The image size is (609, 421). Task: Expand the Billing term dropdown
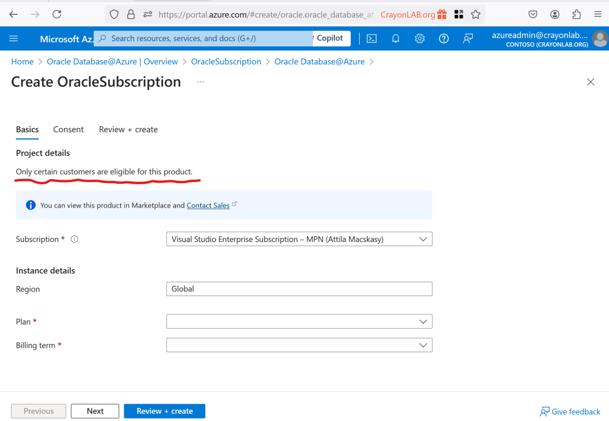click(x=299, y=345)
